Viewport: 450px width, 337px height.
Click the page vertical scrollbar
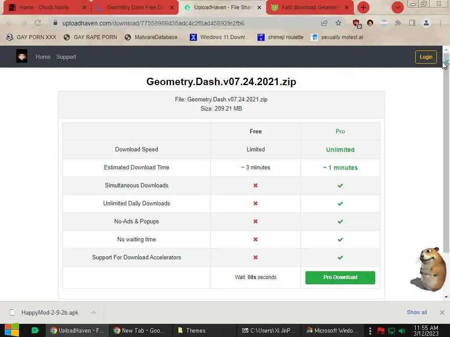[446, 152]
